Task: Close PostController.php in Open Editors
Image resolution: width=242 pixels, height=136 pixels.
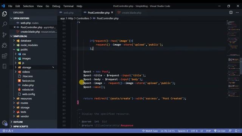Action: click(x=15, y=27)
